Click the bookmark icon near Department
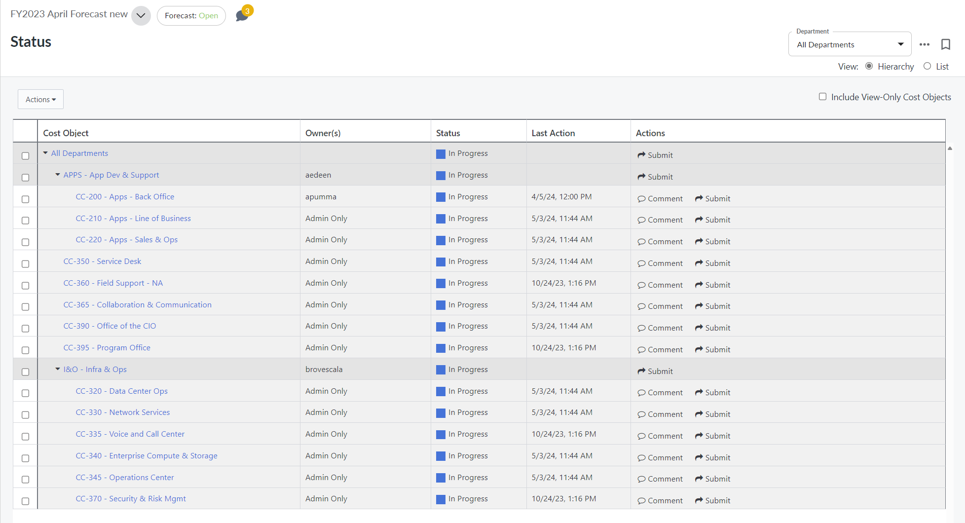Screen dimensions: 965x523 (x=945, y=44)
